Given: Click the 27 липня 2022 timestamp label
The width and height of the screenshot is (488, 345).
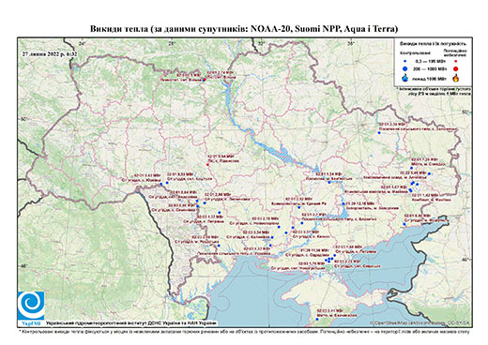Looking at the screenshot, I should pyautogui.click(x=50, y=53).
